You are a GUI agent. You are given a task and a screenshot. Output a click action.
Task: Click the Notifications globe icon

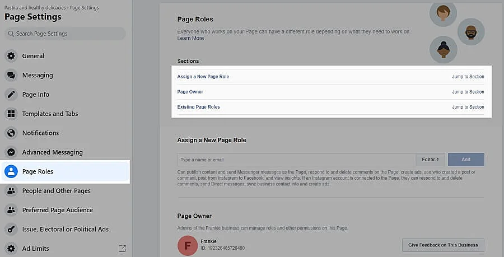(11, 133)
